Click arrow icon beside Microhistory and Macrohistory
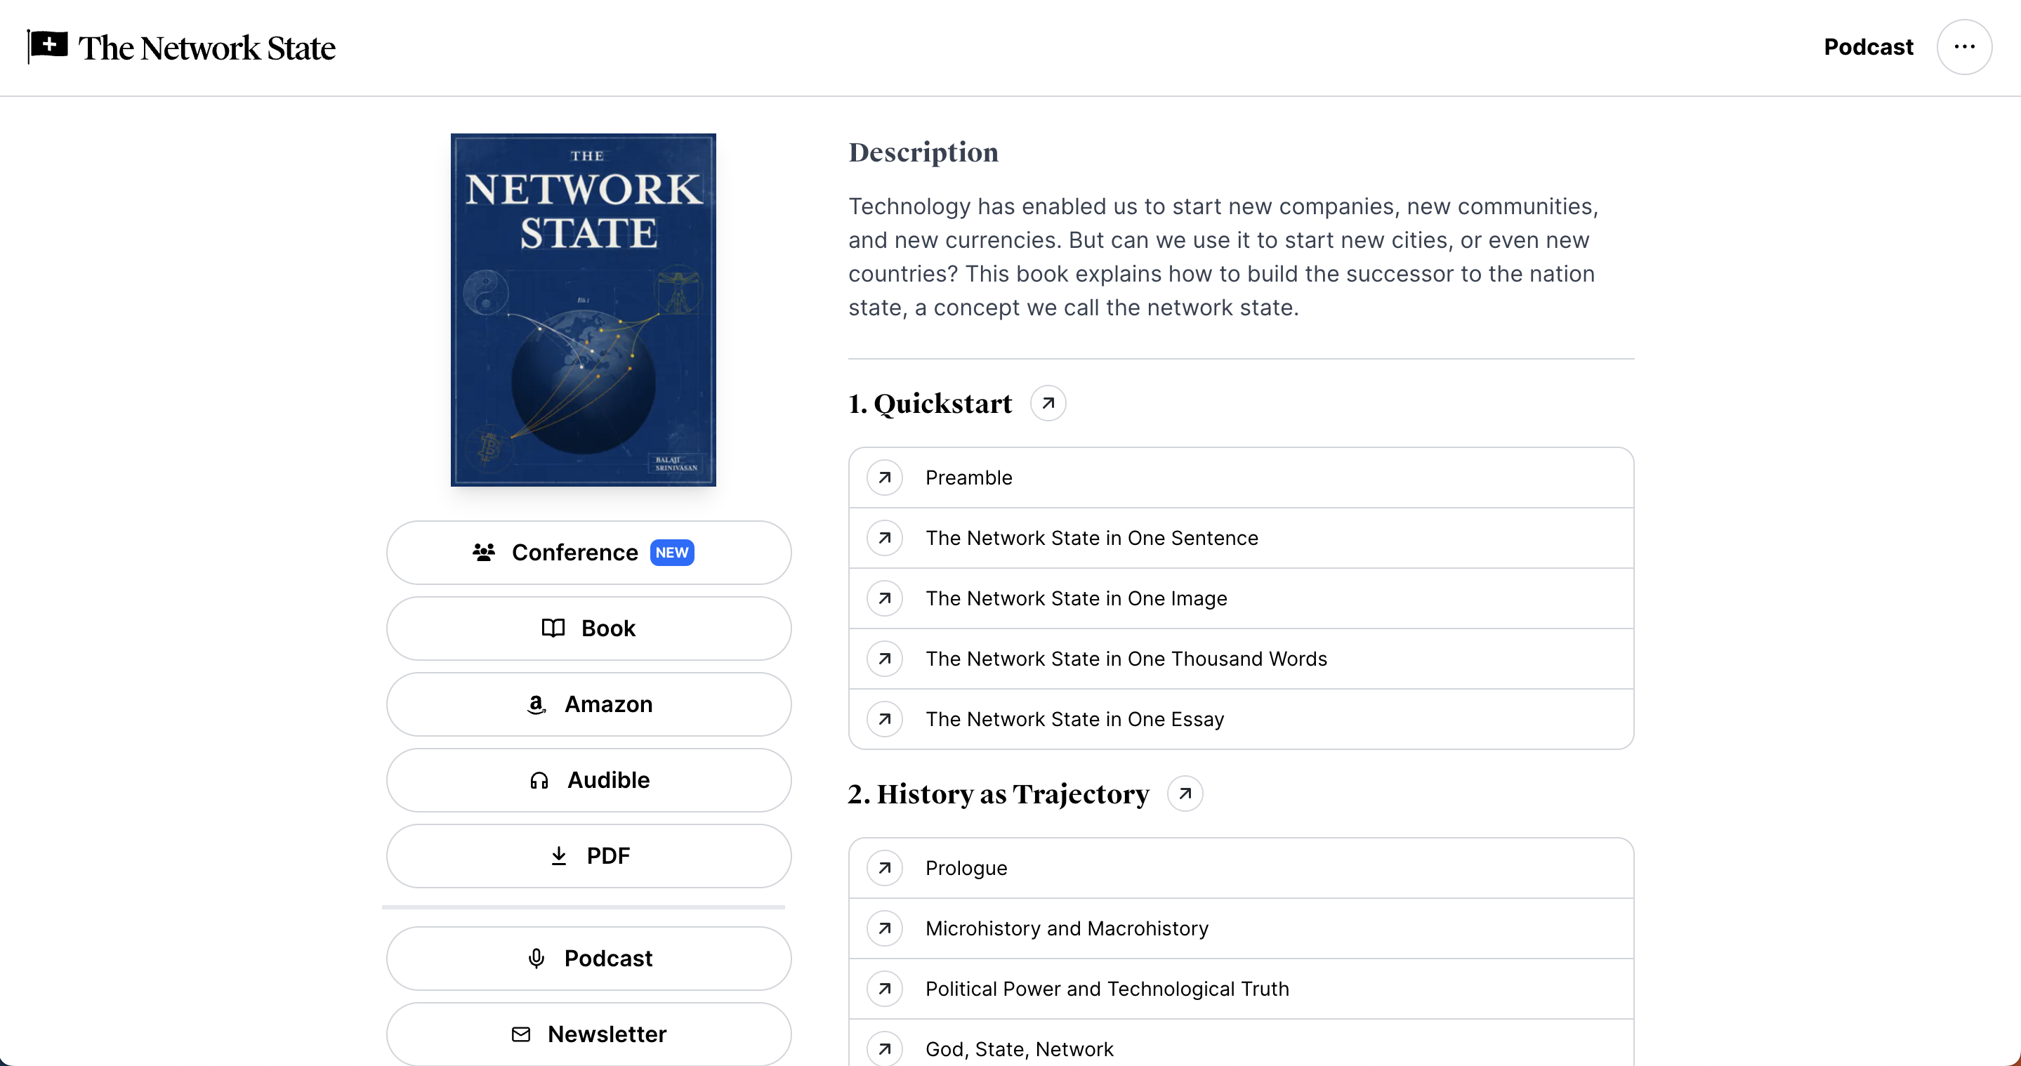2021x1066 pixels. tap(885, 929)
